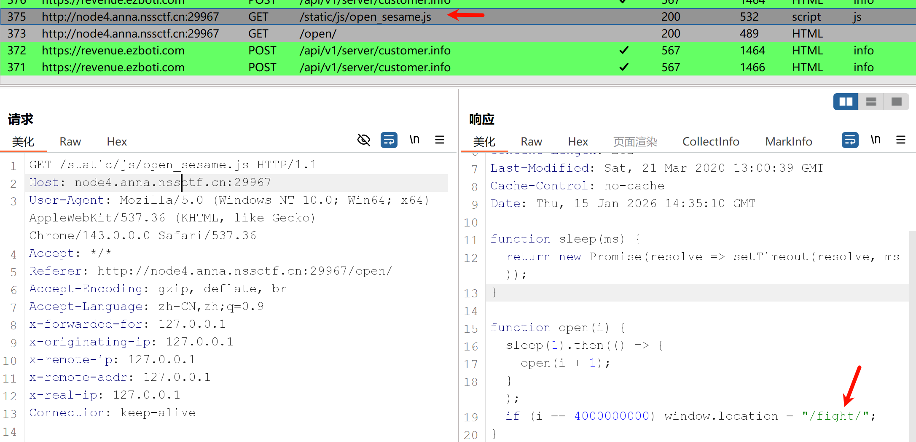Switch to side-by-side split layout
The image size is (916, 442).
click(846, 102)
